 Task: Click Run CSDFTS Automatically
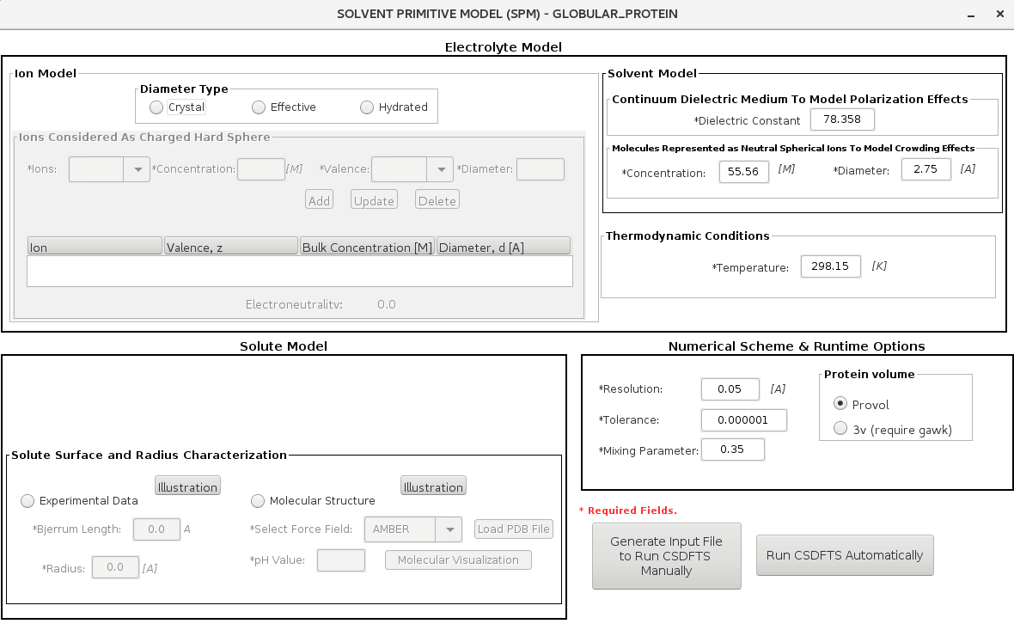tap(845, 555)
